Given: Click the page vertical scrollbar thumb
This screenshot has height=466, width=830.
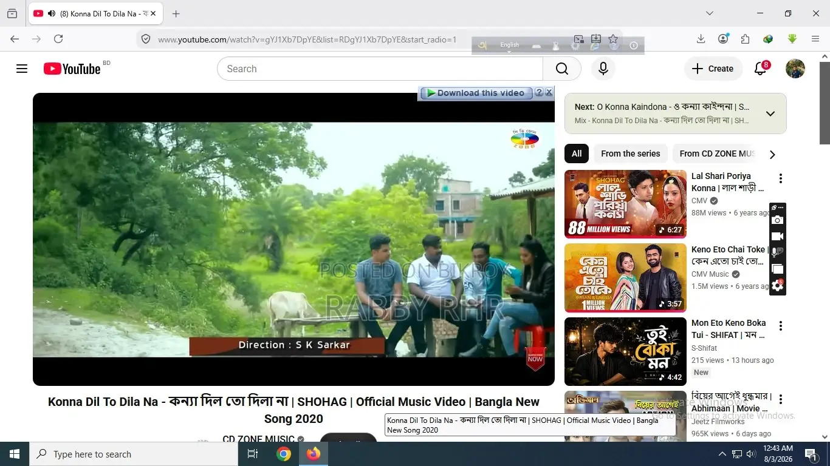Looking at the screenshot, I should click(x=825, y=103).
